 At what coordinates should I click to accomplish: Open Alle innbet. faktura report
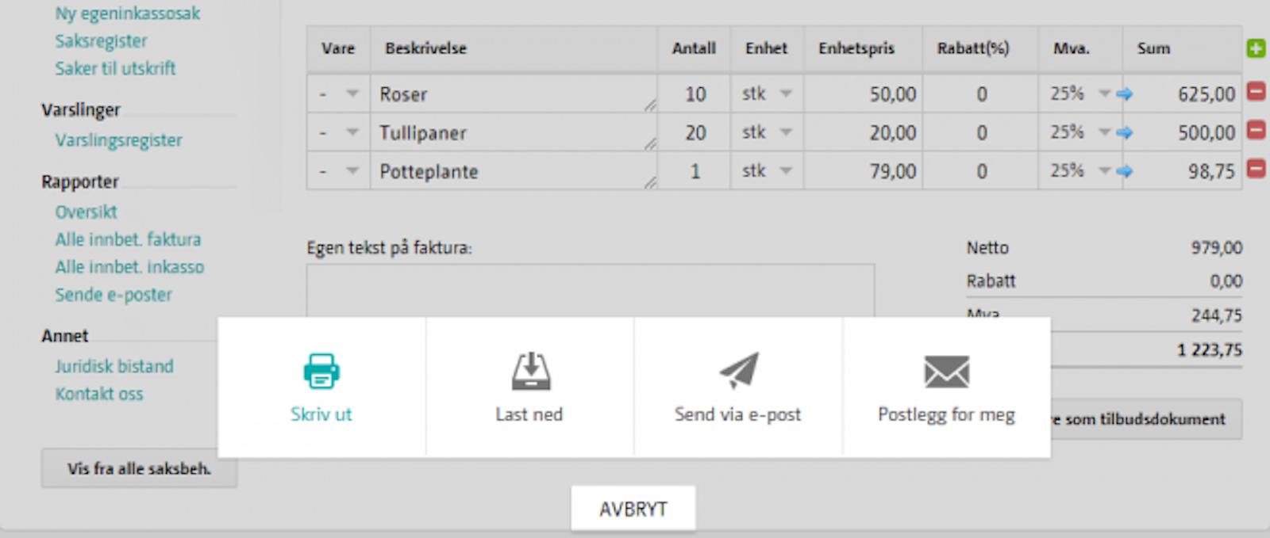pyautogui.click(x=128, y=239)
